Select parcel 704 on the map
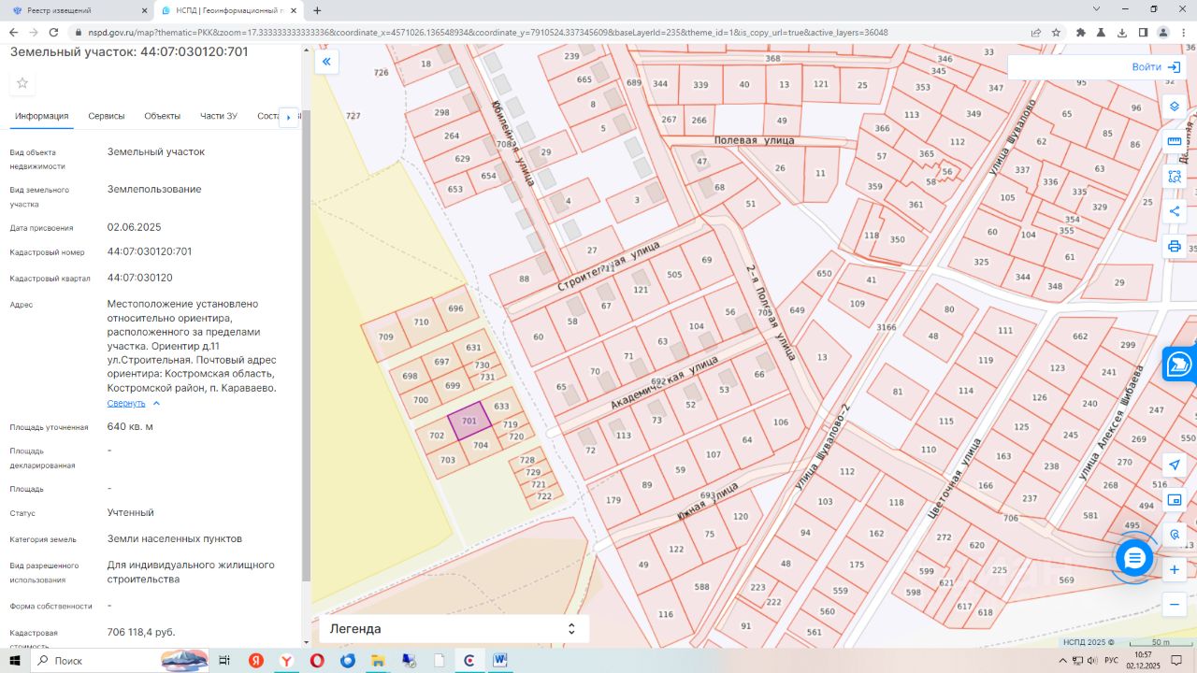This screenshot has width=1197, height=673. pos(481,446)
